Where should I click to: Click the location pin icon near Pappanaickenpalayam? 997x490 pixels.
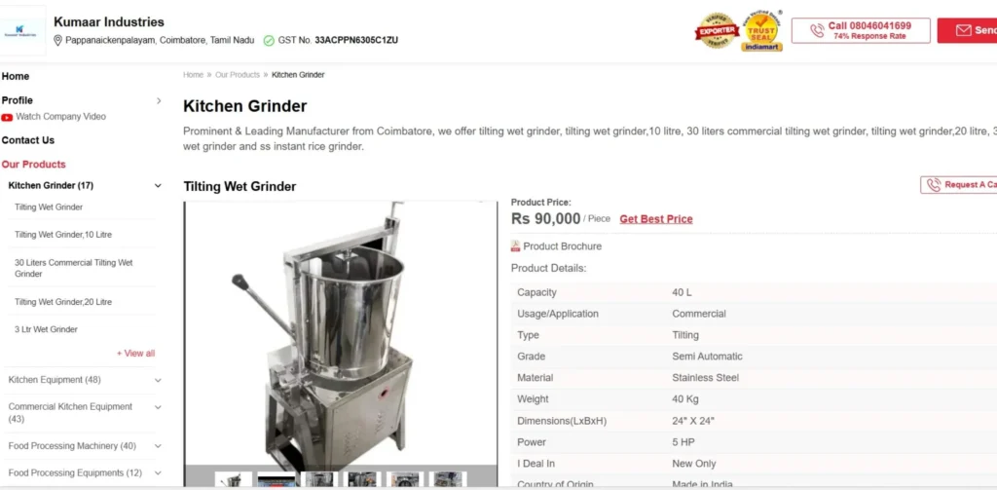click(x=57, y=40)
